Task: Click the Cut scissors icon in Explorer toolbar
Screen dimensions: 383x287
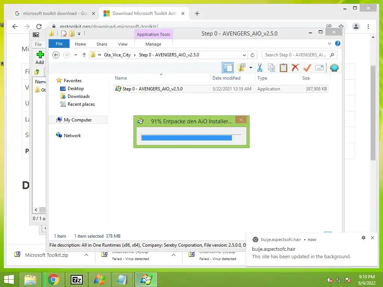Action: coord(260,68)
